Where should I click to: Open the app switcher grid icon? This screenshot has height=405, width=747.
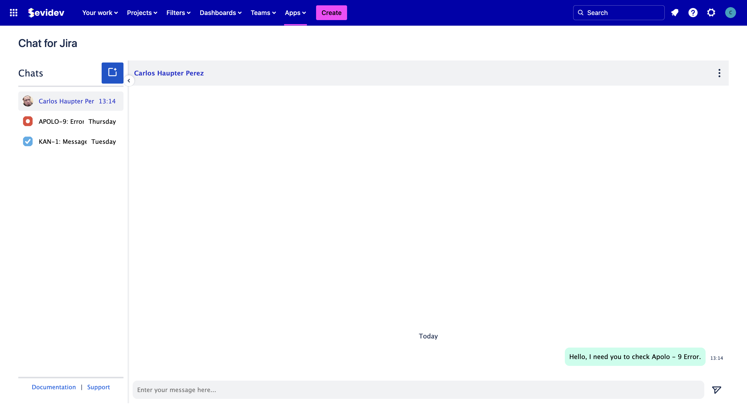pyautogui.click(x=13, y=13)
